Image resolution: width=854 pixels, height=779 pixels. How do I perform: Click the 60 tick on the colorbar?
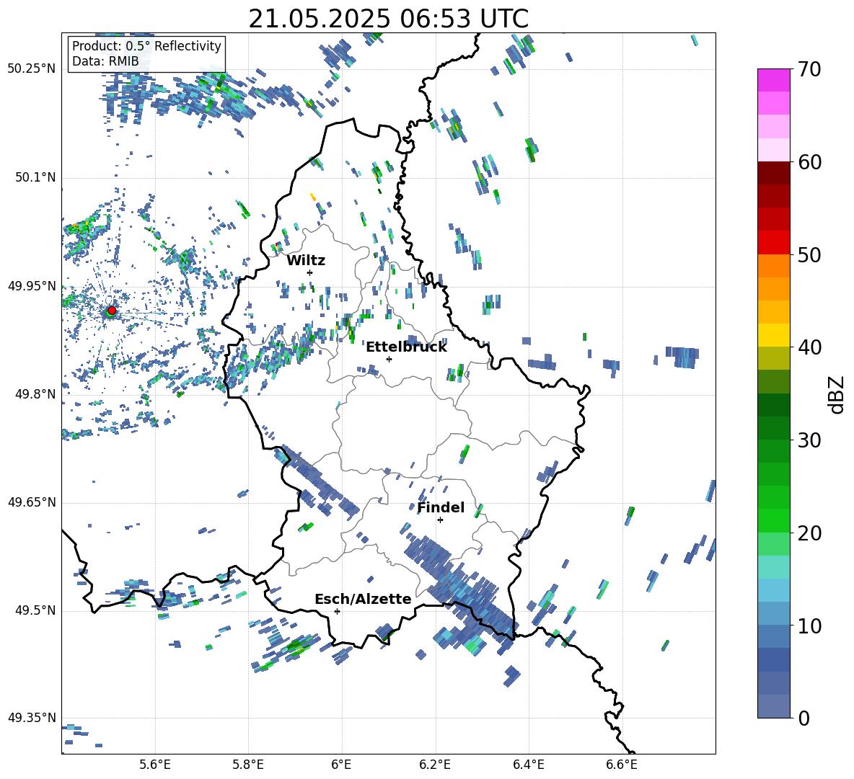pos(809,162)
